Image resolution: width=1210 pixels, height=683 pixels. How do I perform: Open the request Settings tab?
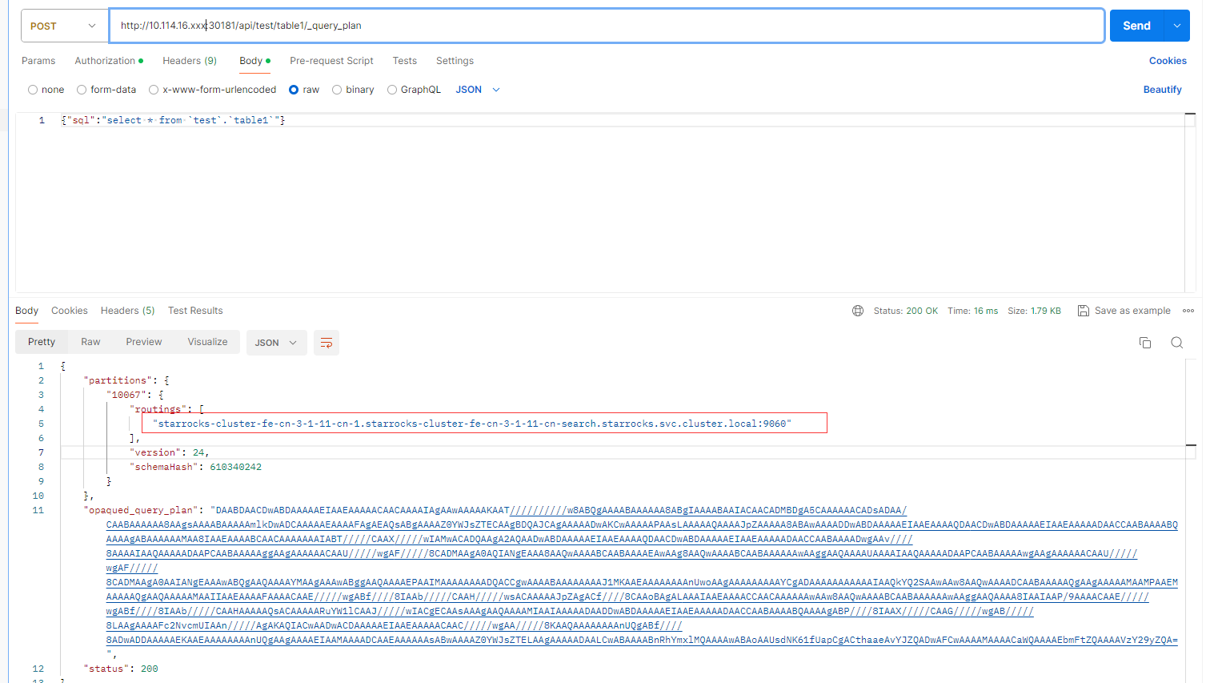[x=455, y=61]
